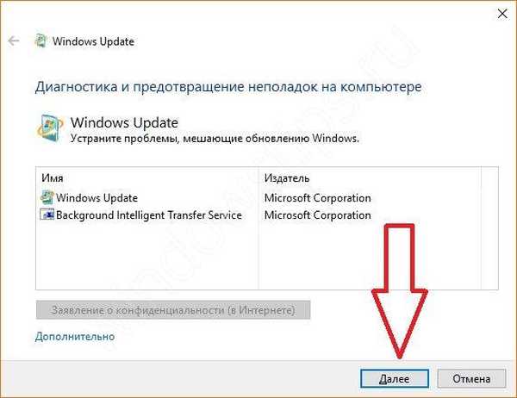Select the Windows Update list entry
Screen dimensions: 517x398
(97, 198)
